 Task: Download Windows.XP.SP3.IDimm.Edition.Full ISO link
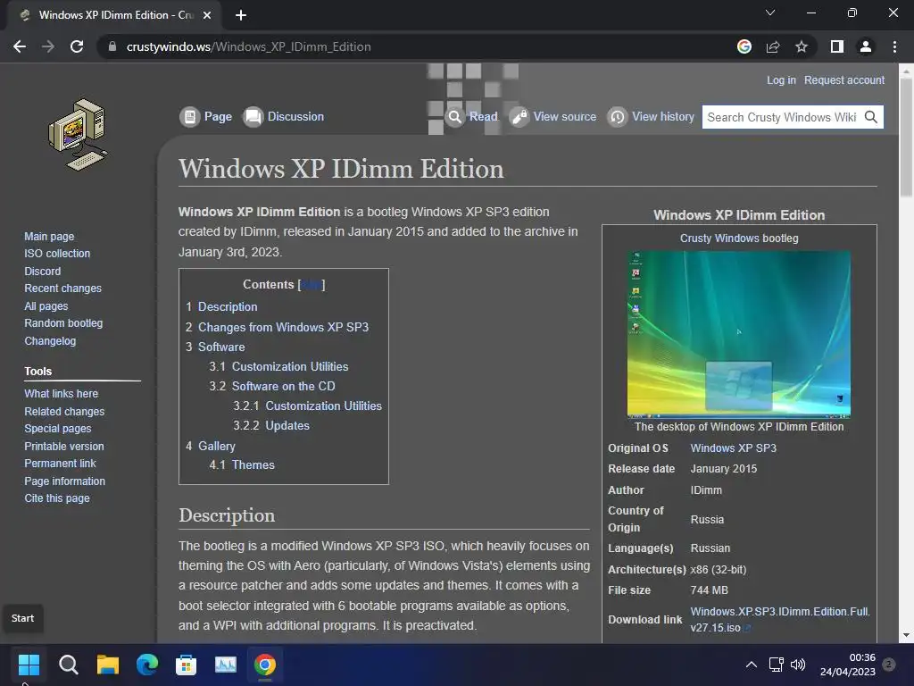(x=780, y=620)
